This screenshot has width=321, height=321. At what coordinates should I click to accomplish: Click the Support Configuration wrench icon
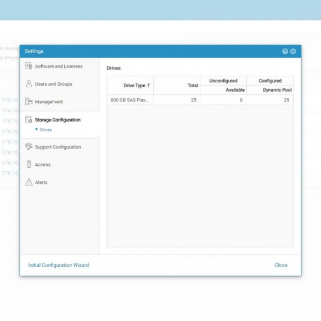point(29,147)
